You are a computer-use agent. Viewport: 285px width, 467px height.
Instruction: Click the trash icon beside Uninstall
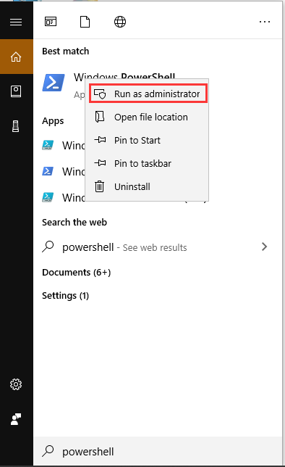coord(99,186)
